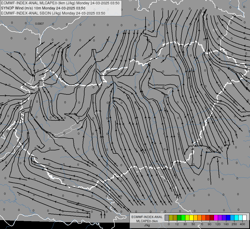The image size is (250, 229).
Task: Click the legend title ECMWF-INDEX-ANAL
Action: coord(147,217)
